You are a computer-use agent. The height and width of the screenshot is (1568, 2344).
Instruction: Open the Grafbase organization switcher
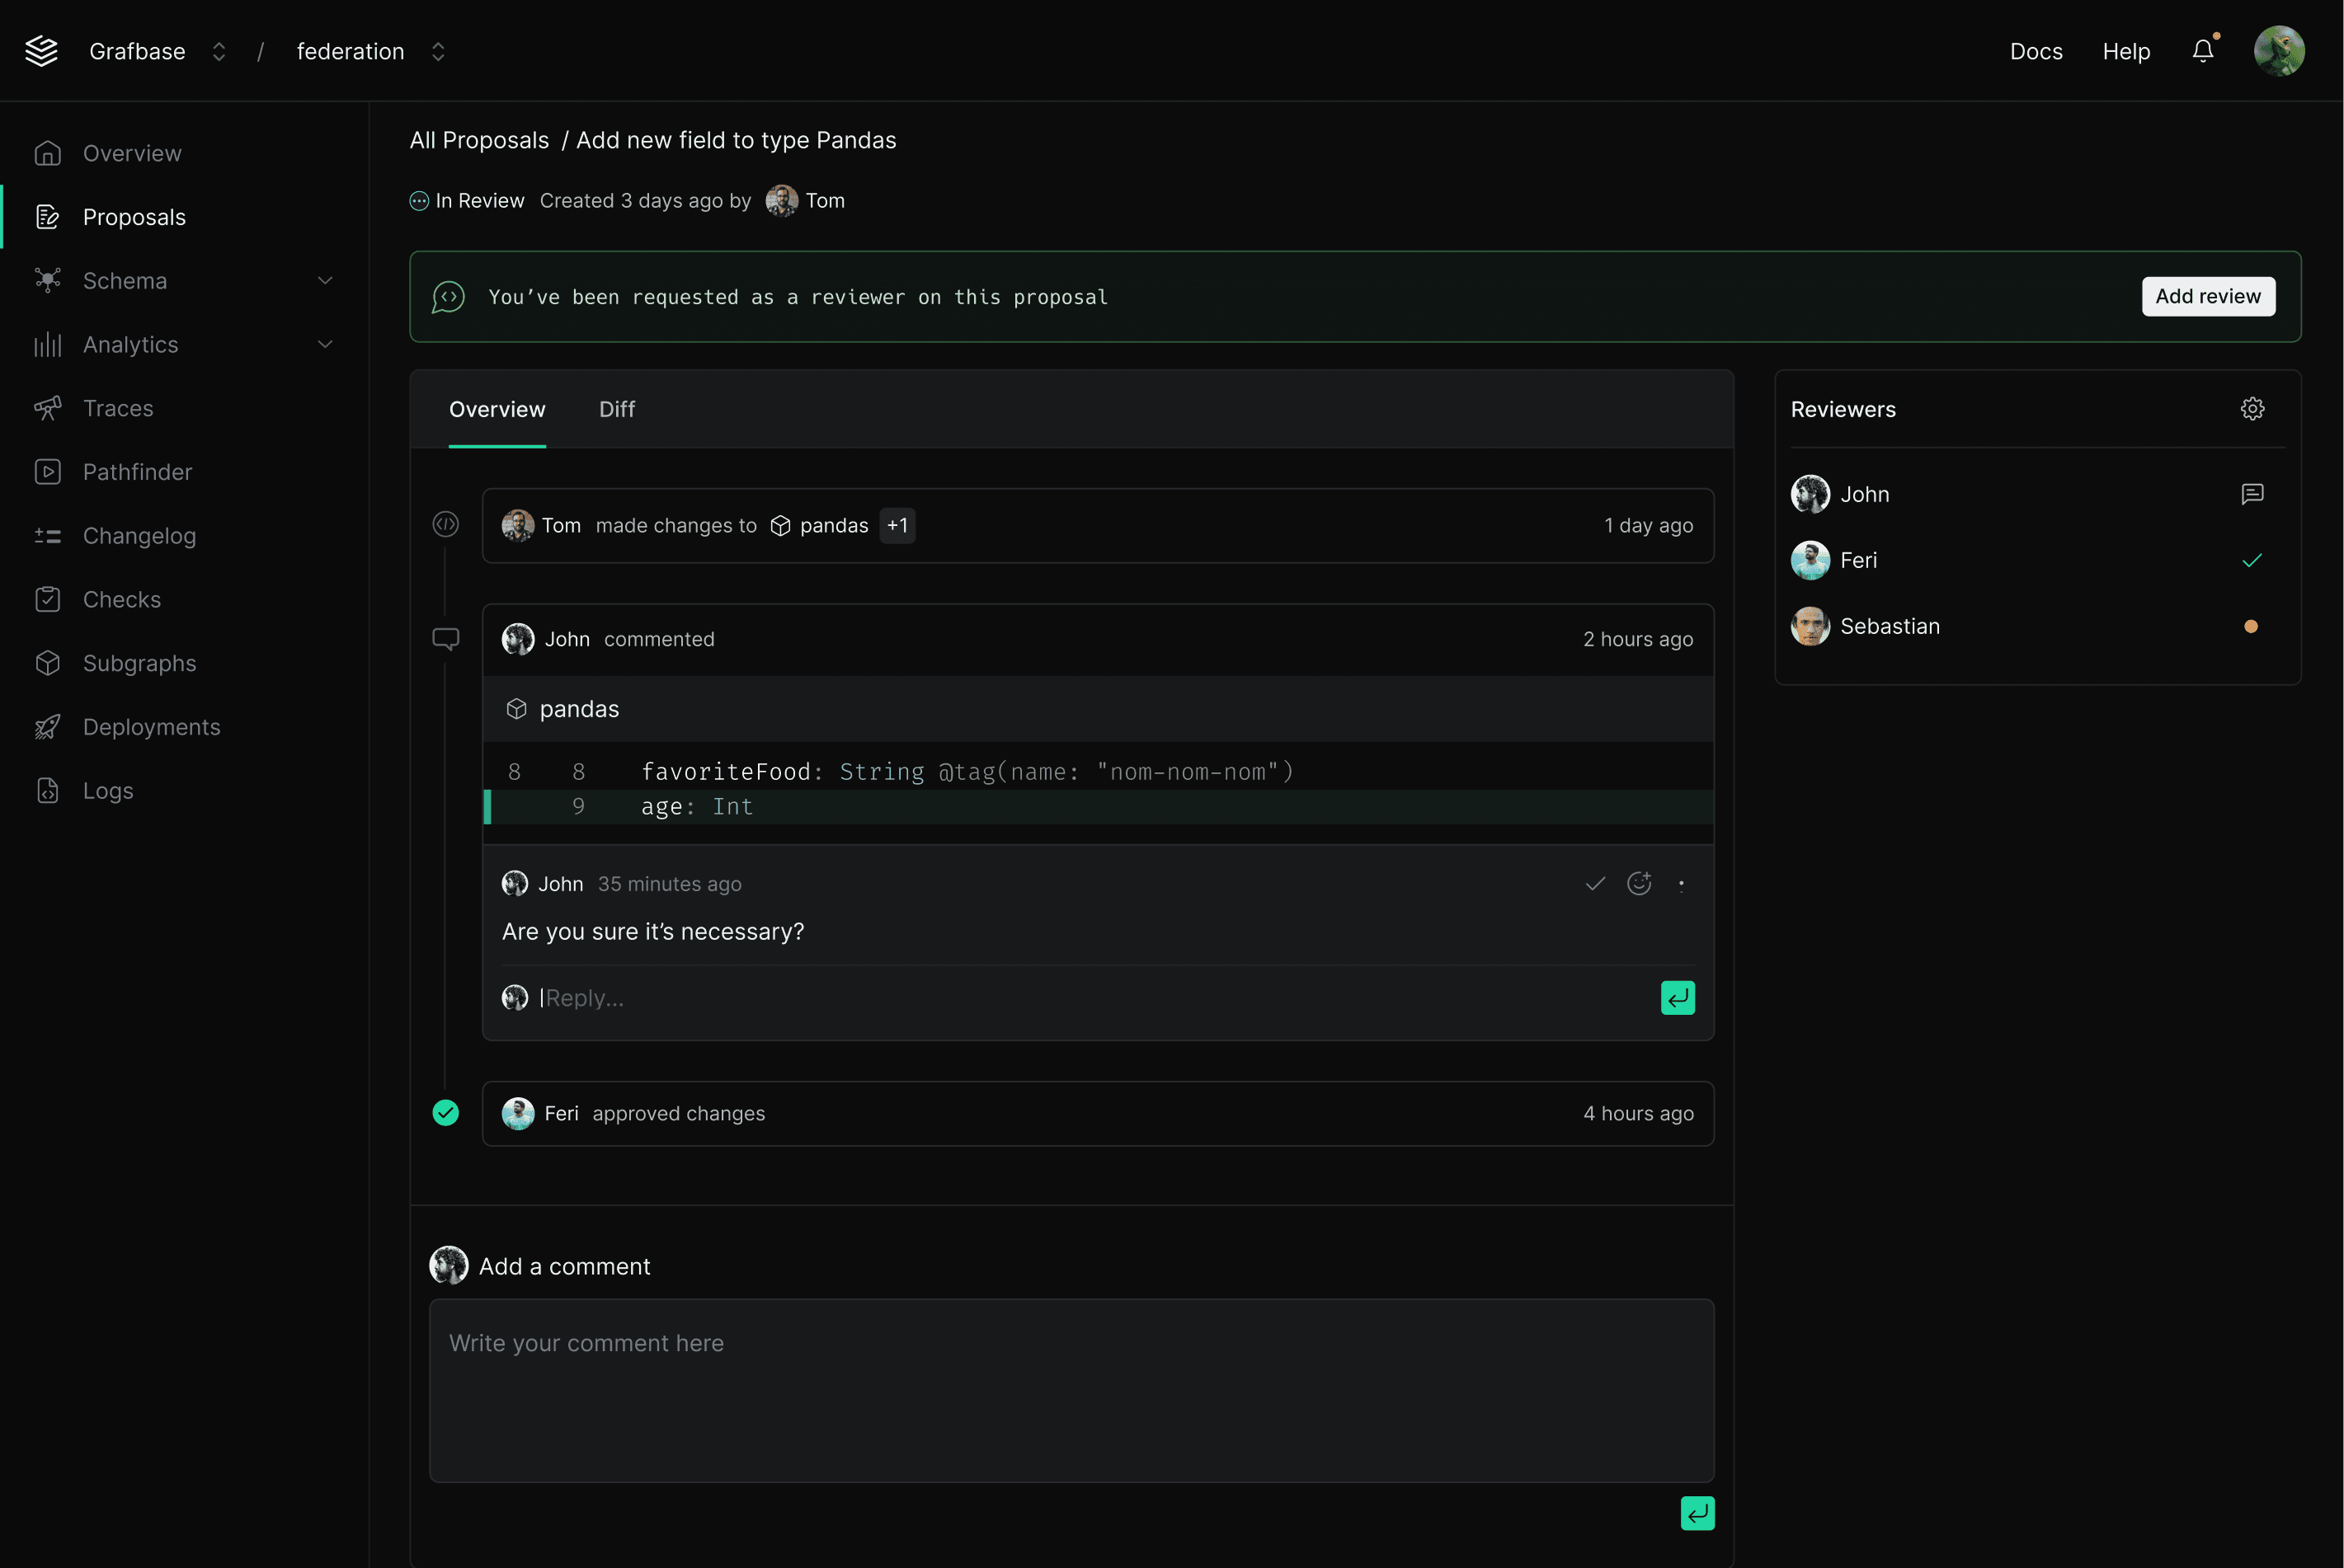(218, 51)
